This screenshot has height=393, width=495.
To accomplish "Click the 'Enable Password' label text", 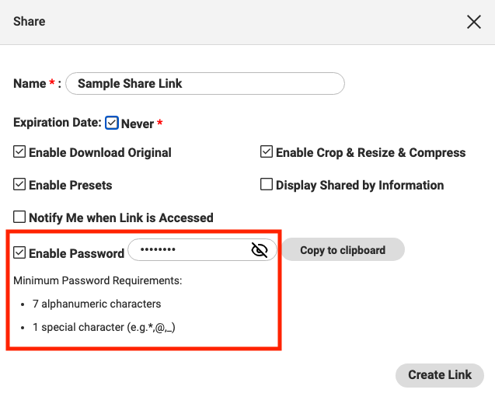I will [x=77, y=254].
